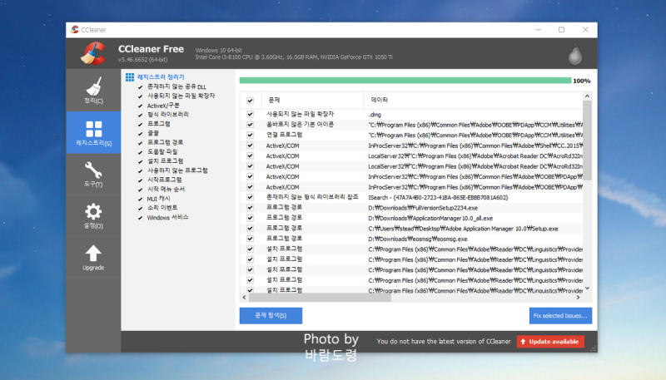Click the 레지스트리 정리기 heading link
This screenshot has width=666, height=380.
(161, 76)
